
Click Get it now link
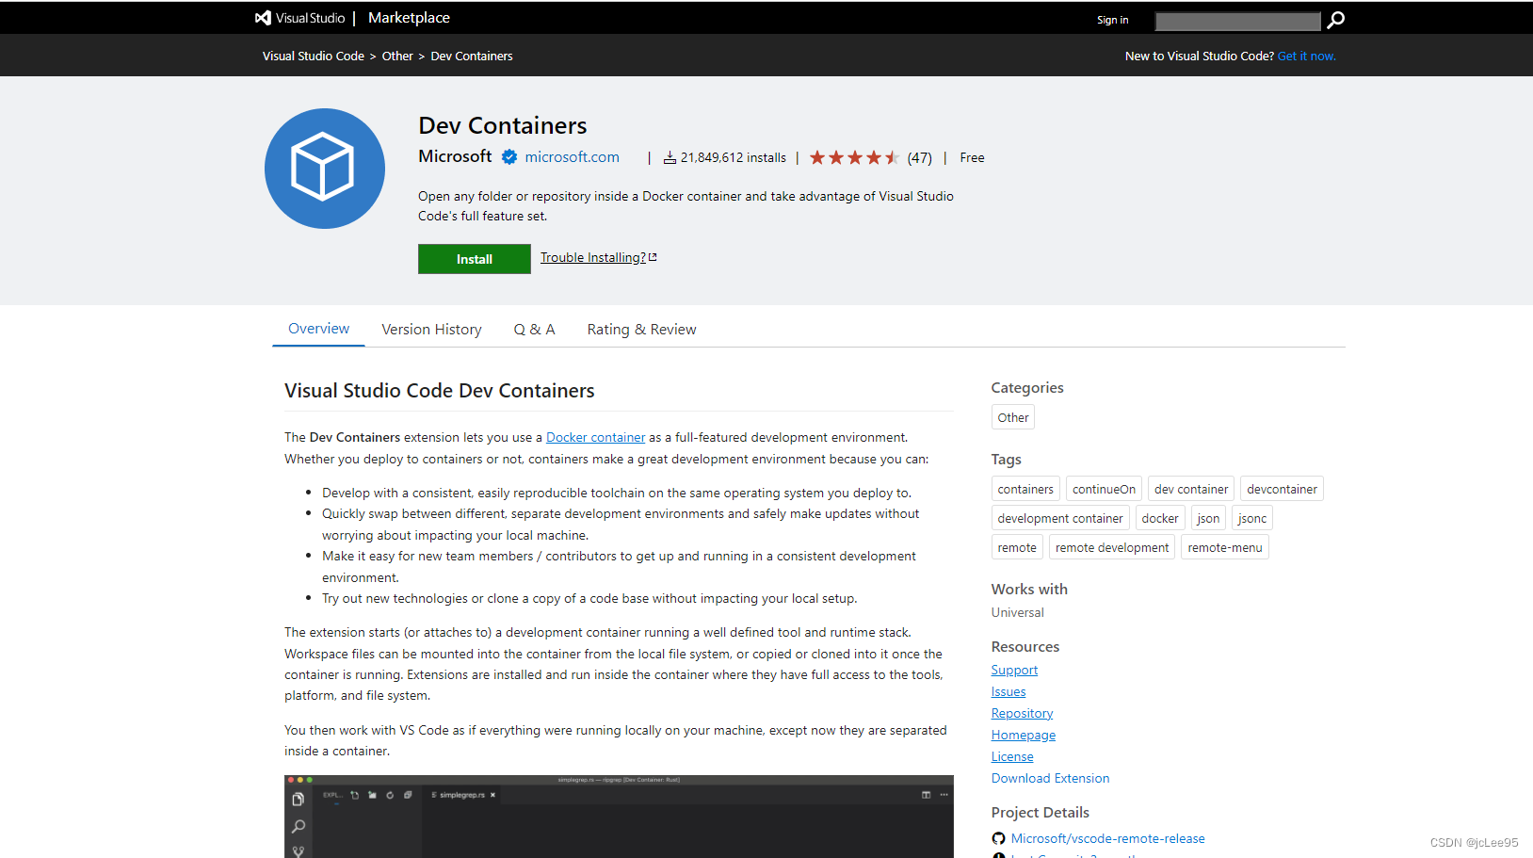click(x=1307, y=57)
